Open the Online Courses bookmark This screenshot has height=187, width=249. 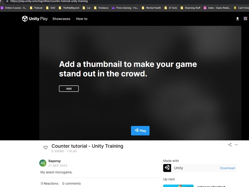pos(13,8)
